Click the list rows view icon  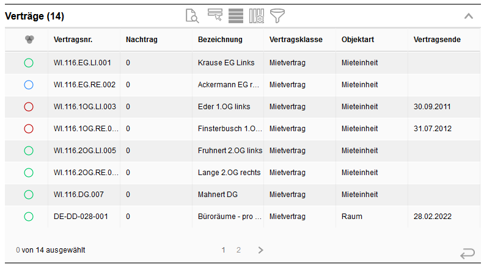pyautogui.click(x=236, y=16)
